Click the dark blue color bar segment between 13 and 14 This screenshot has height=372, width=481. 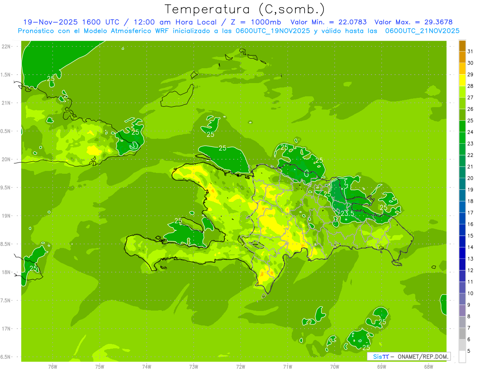[462, 253]
